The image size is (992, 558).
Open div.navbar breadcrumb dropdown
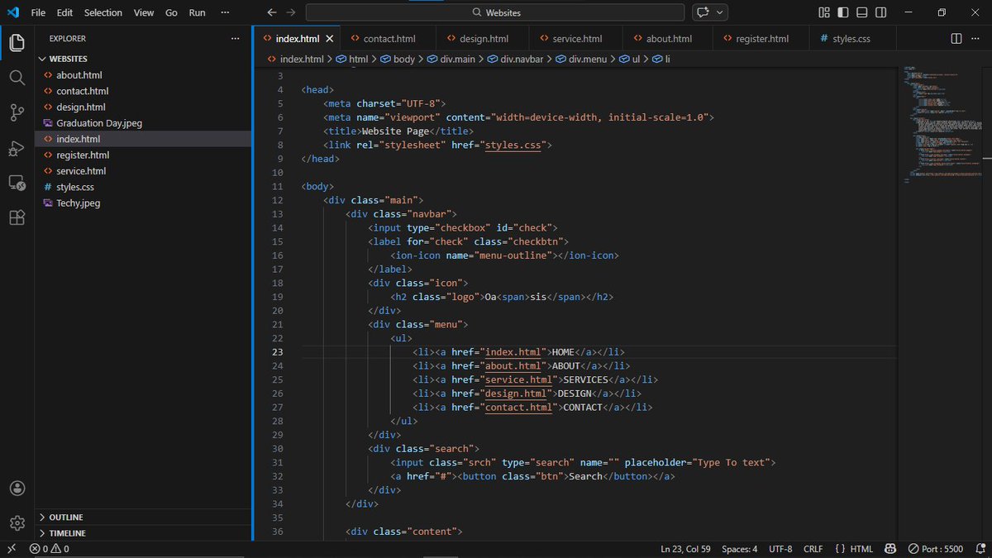(515, 60)
